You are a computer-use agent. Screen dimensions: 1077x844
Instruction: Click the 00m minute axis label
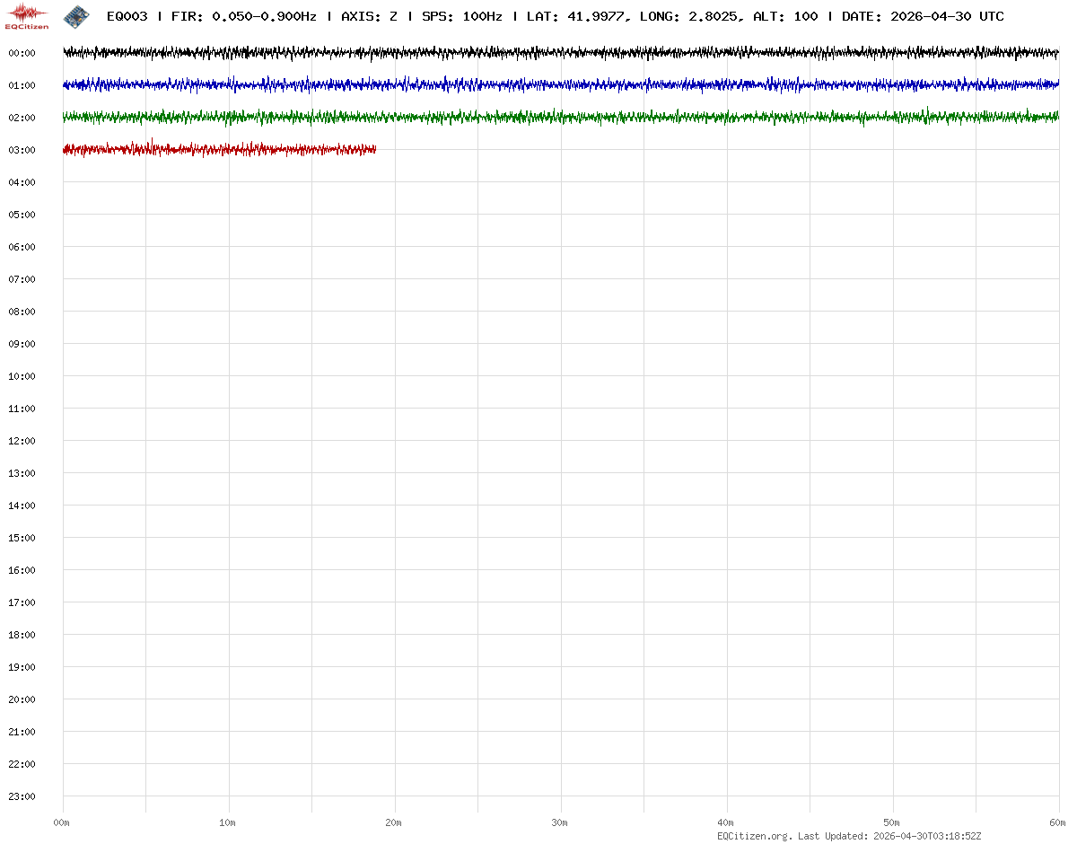tap(62, 822)
